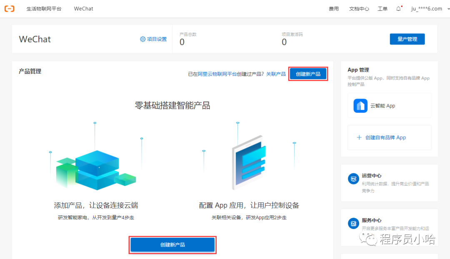Click the Alibaba Cloud logo icon
The width and height of the screenshot is (450, 259).
point(9,9)
